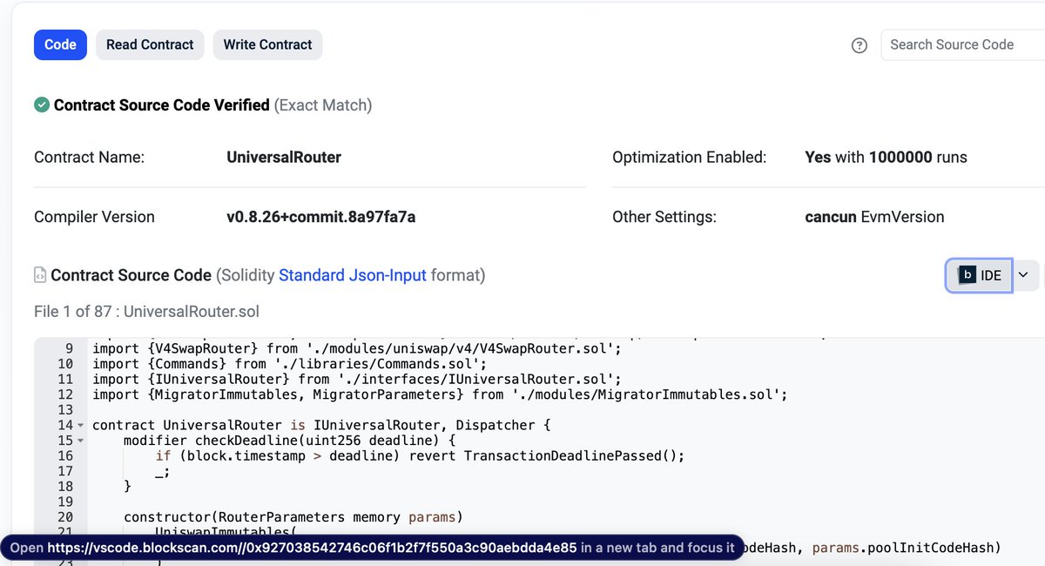Screen dimensions: 1045x566
Task: Click the TransactionDeadlinePassed revert line
Action: pos(421,455)
